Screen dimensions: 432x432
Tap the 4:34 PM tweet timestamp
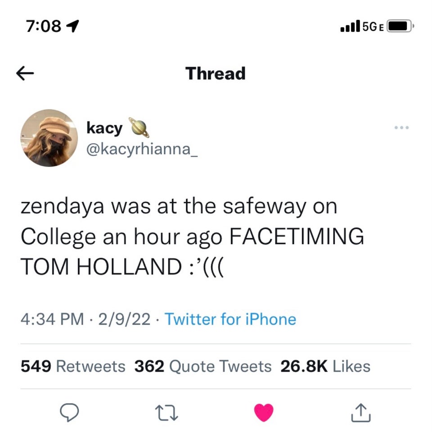point(52,319)
